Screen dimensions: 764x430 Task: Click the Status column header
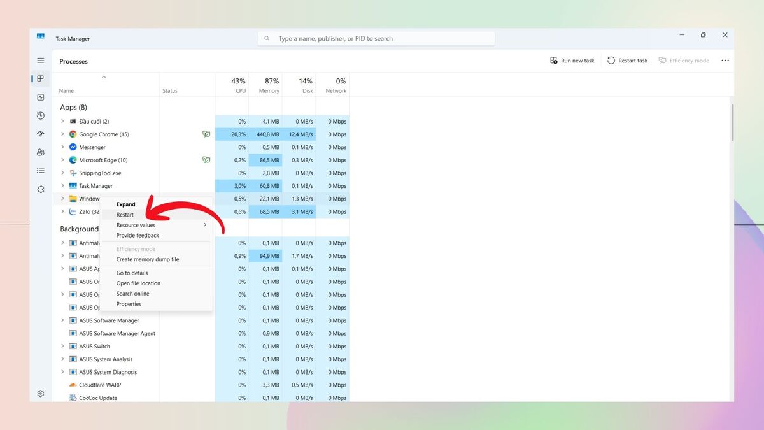click(x=187, y=85)
